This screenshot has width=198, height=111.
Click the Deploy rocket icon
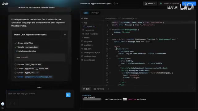pos(185,3)
